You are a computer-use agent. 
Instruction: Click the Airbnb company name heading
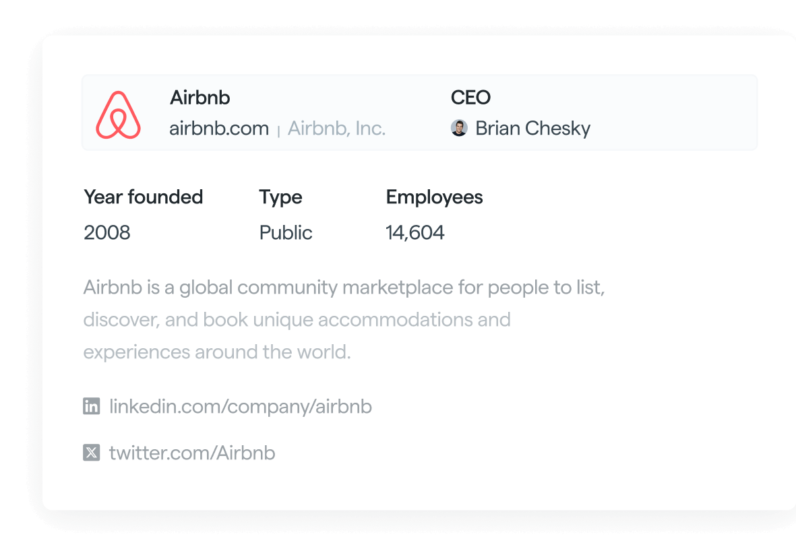pos(200,98)
